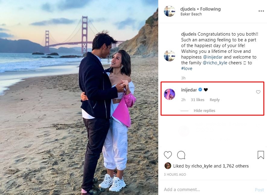The height and width of the screenshot is (195, 267).
Task: Save the post with the bookmark icon
Action: 260,155
